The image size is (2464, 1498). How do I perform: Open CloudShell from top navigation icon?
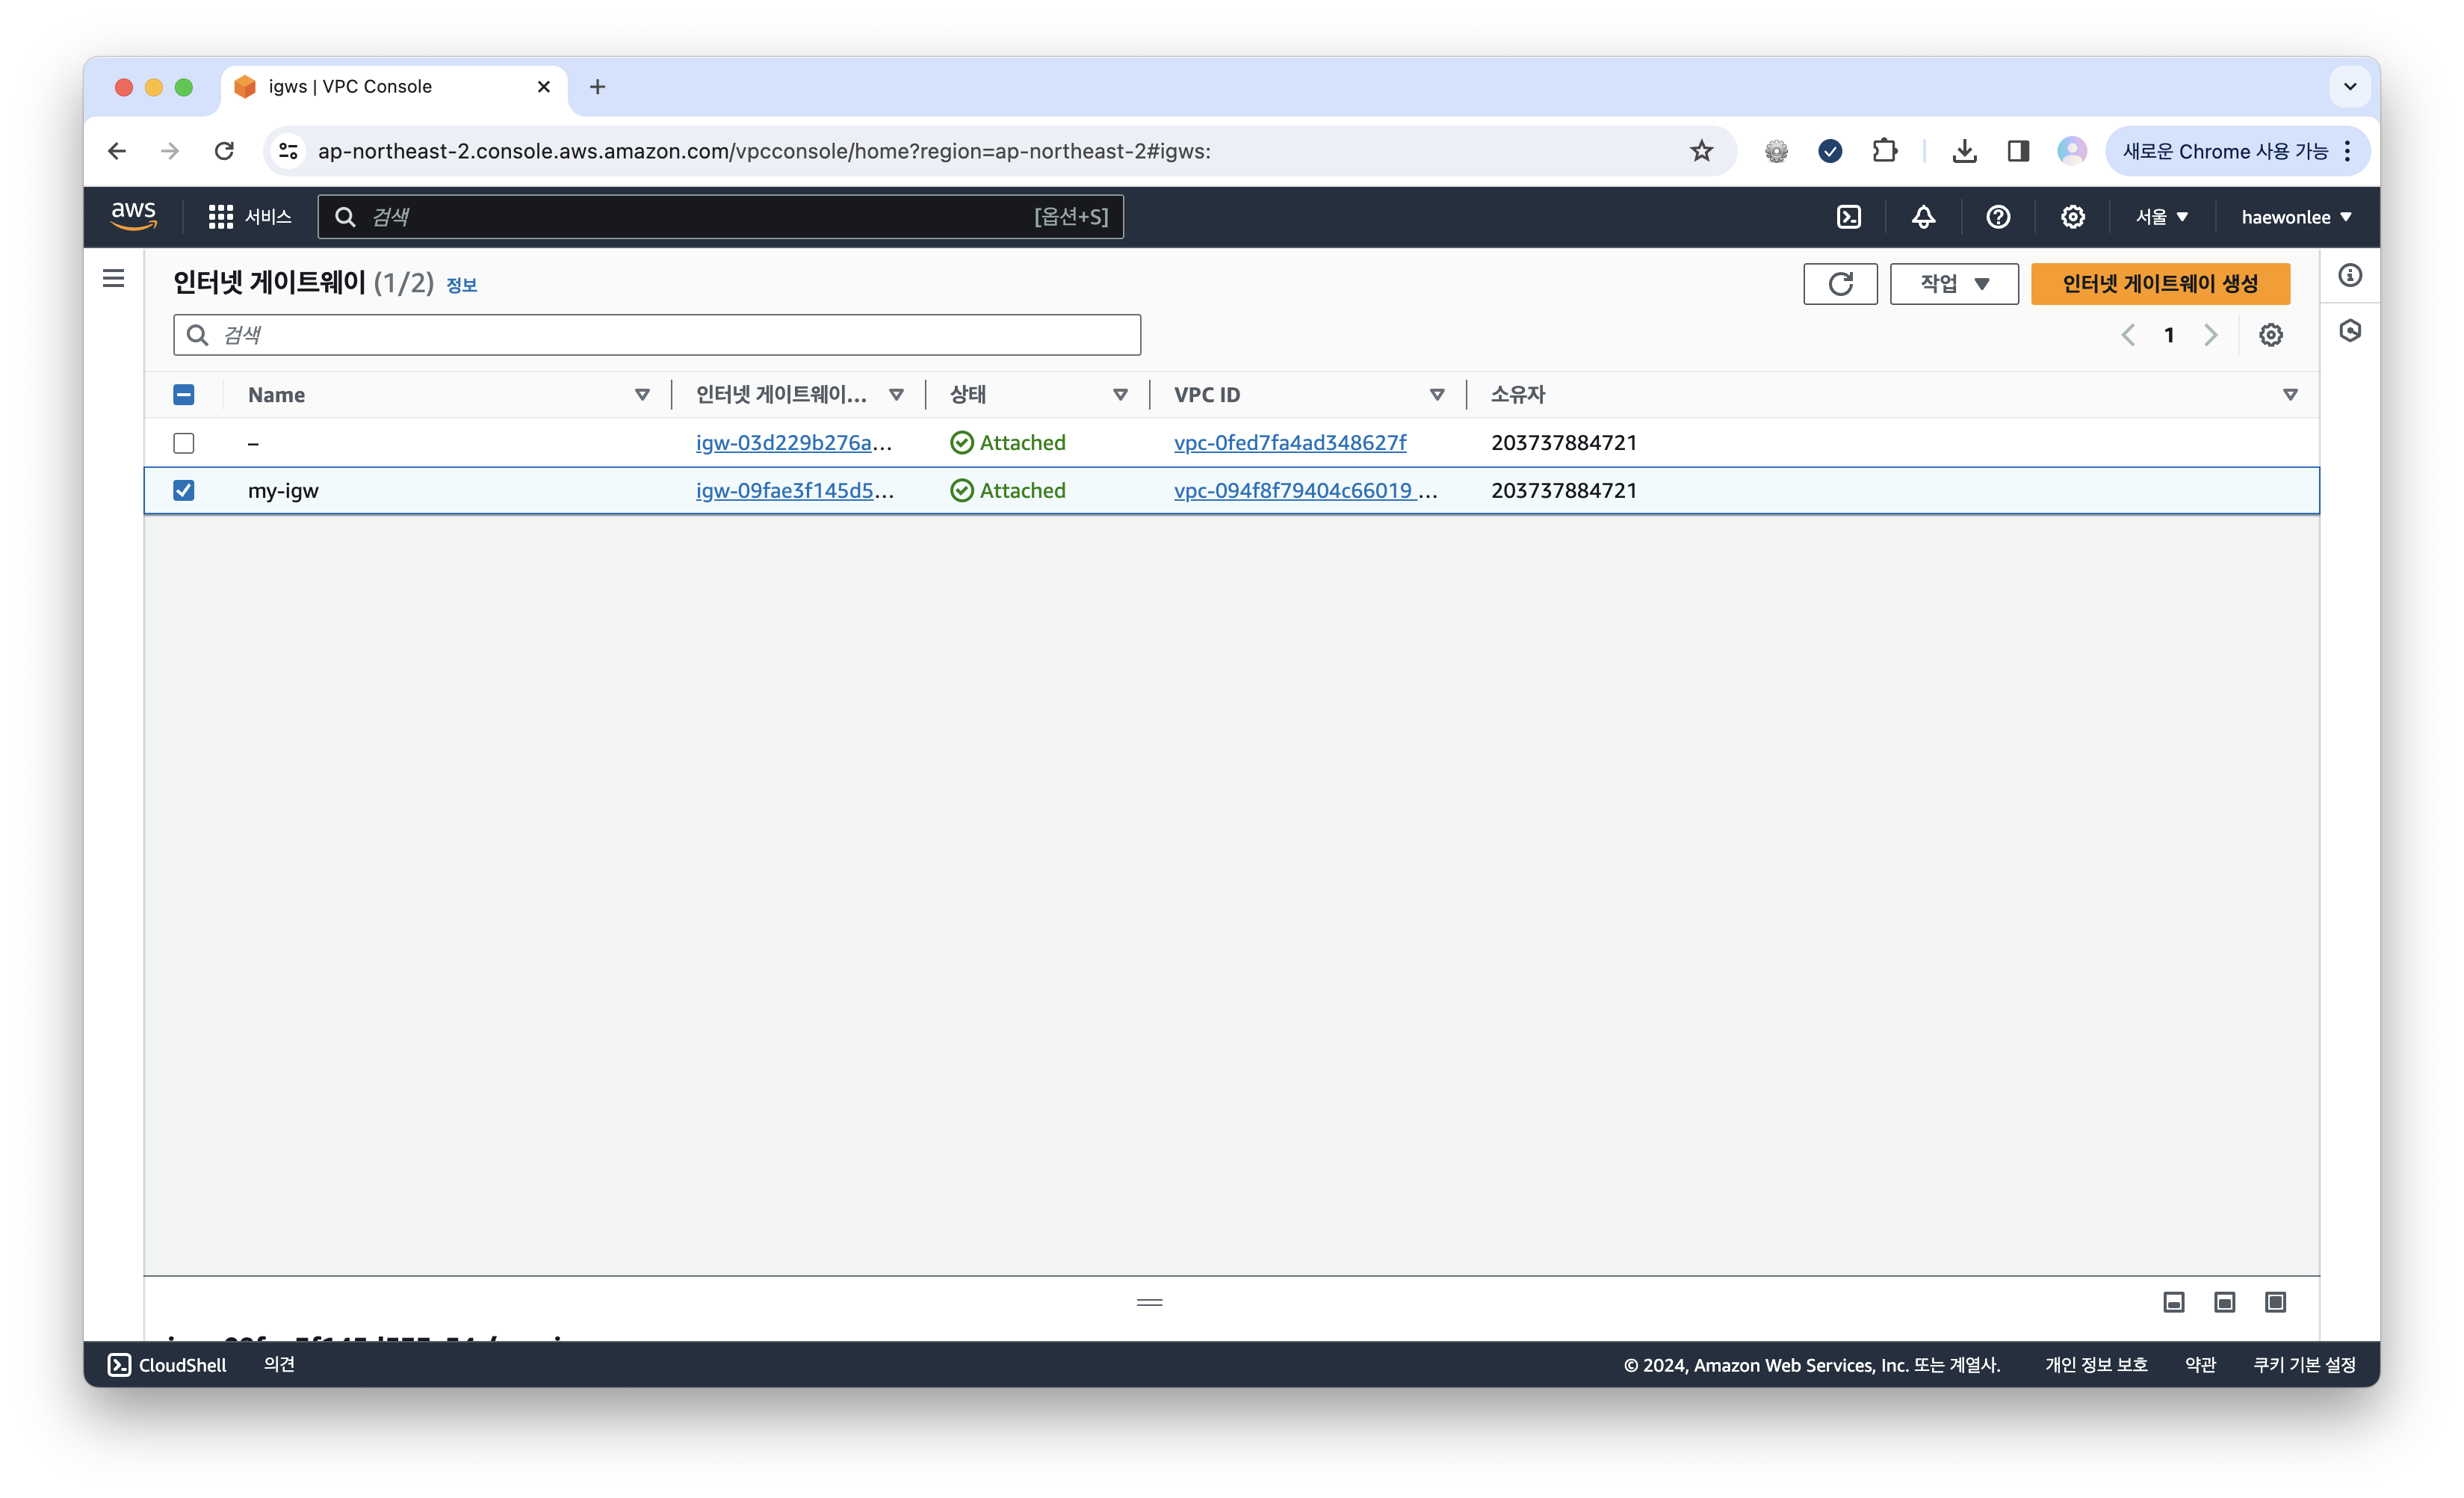1848,217
